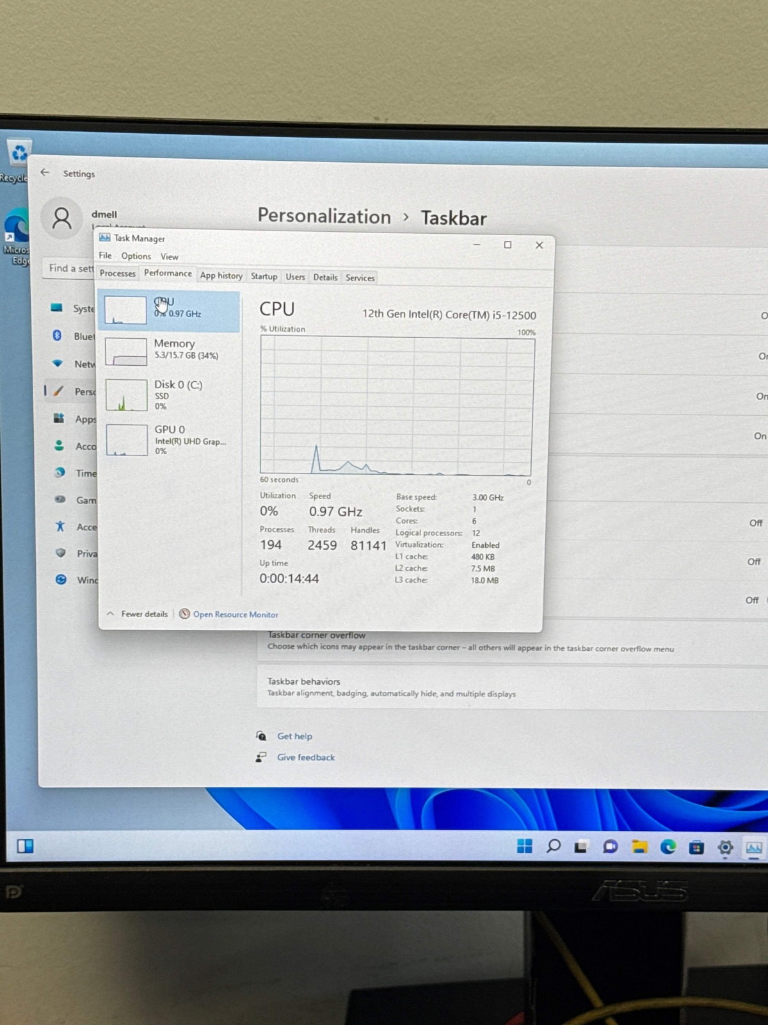Viewport: 768px width, 1025px height.
Task: Click the Get help headset icon
Action: point(261,735)
